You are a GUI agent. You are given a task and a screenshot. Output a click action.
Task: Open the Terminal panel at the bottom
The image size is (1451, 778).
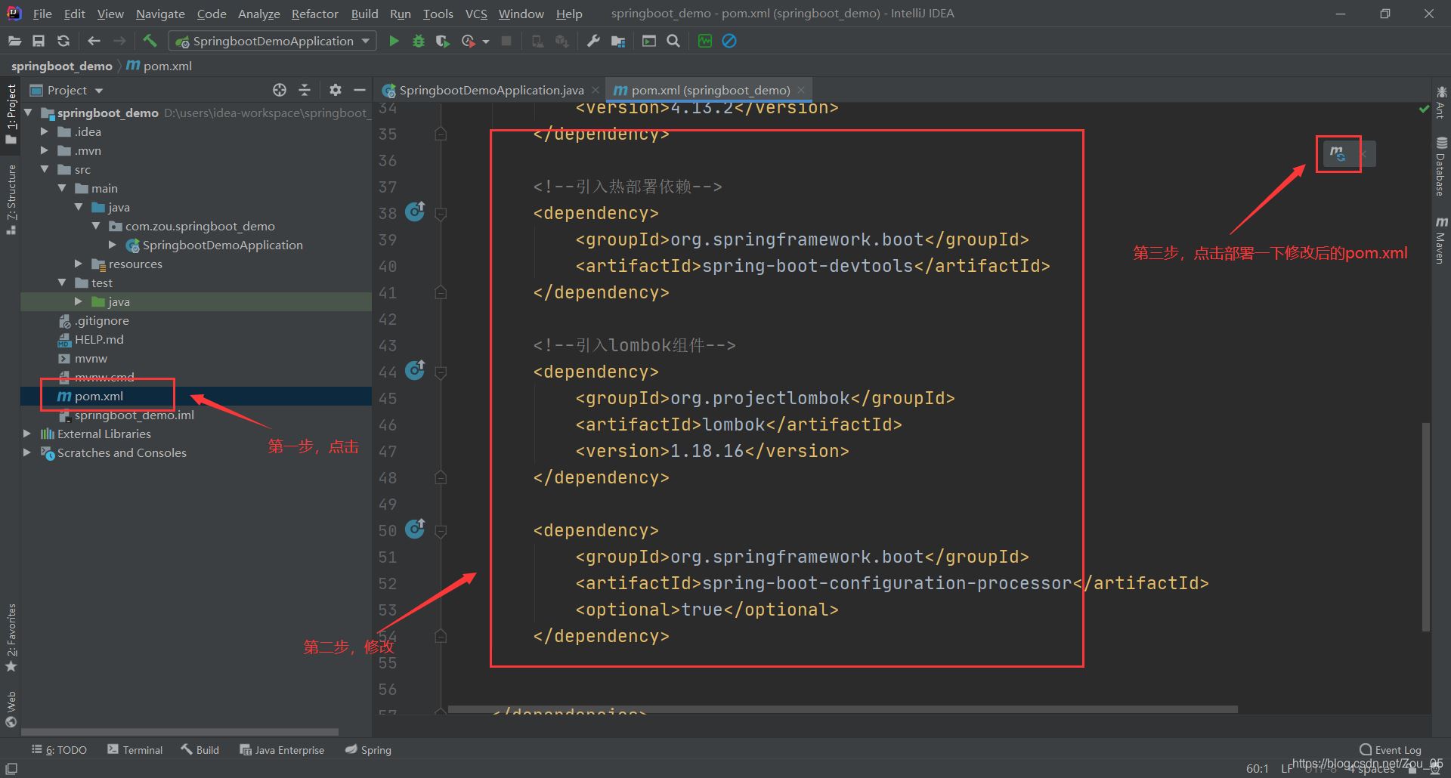point(142,749)
